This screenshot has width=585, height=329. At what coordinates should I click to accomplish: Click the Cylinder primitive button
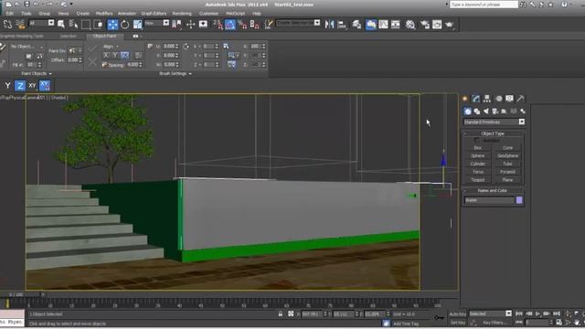click(477, 164)
